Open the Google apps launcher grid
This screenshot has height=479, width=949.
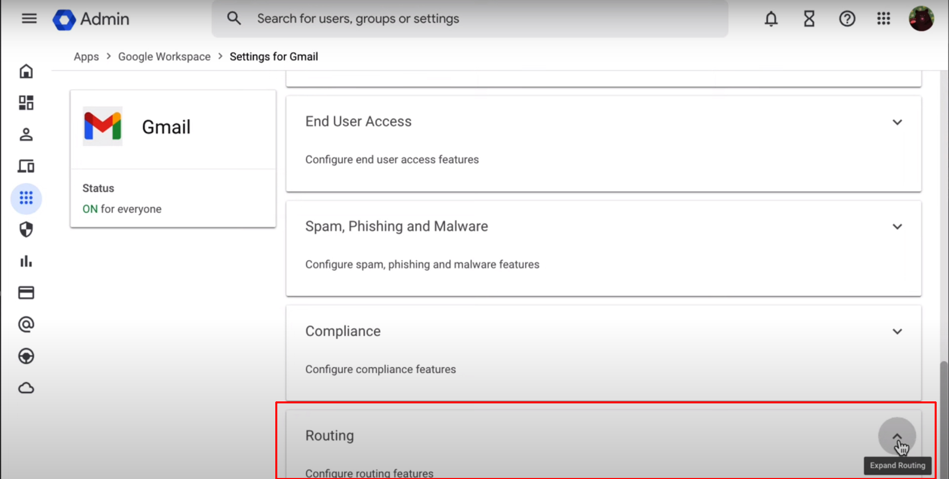click(884, 18)
